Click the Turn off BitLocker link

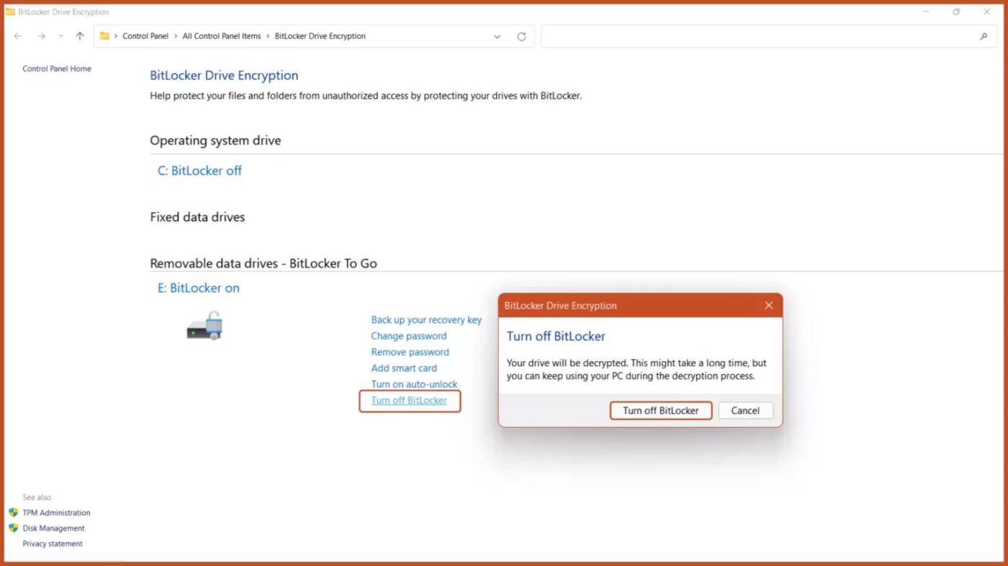409,401
